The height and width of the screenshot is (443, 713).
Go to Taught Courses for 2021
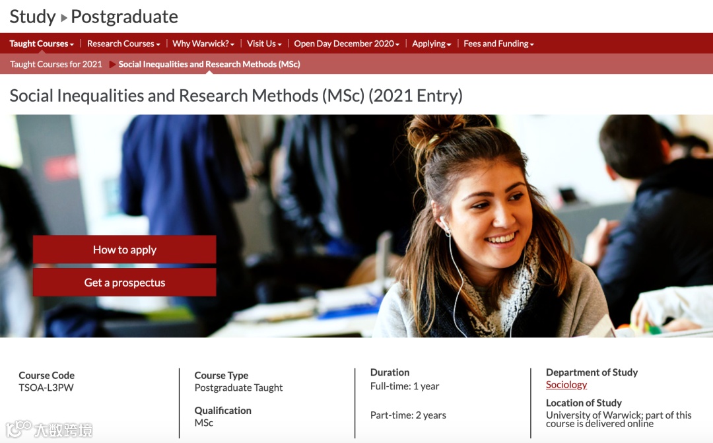[56, 64]
